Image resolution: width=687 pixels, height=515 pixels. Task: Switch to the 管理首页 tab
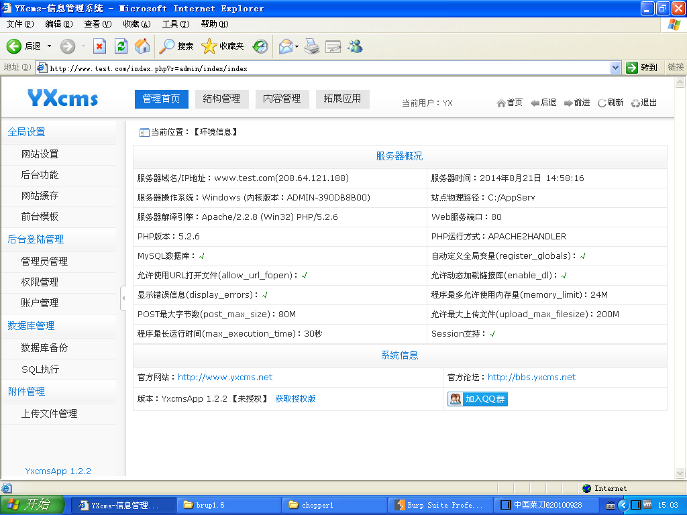pos(161,99)
